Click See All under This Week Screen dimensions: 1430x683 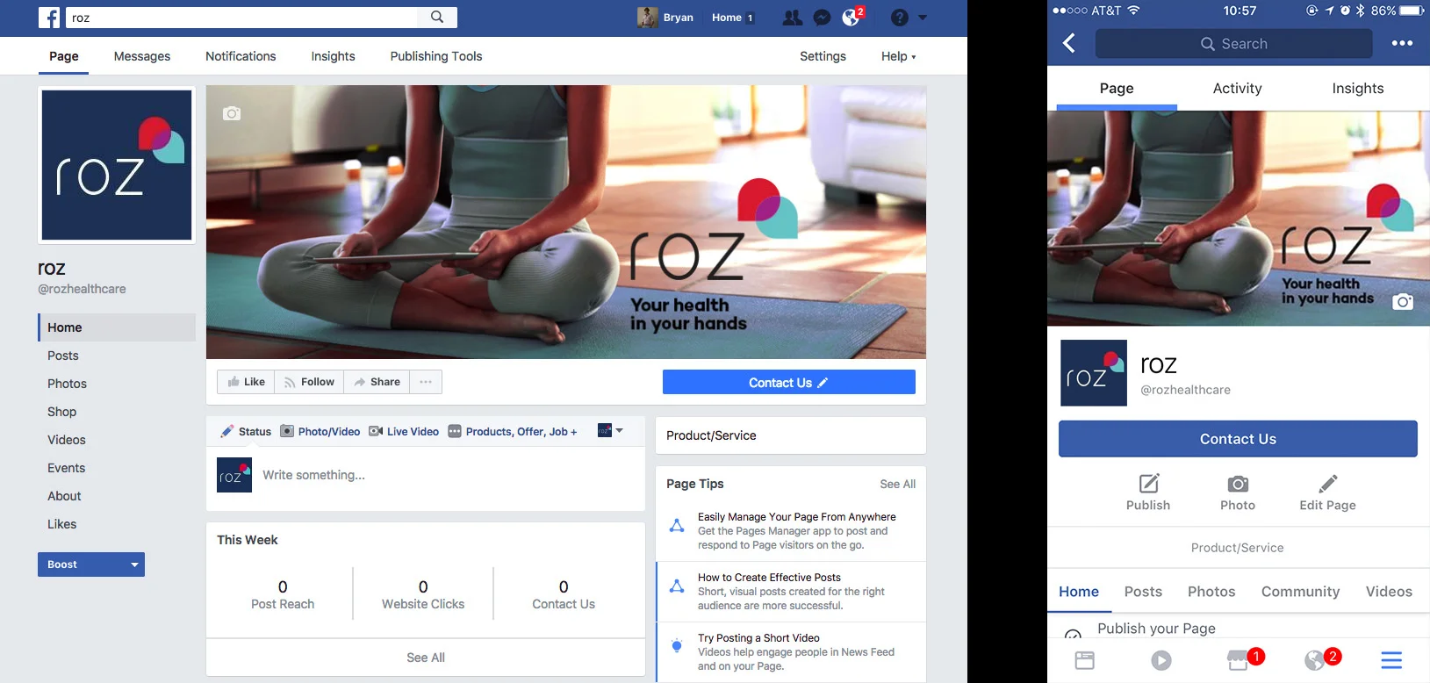coord(426,658)
